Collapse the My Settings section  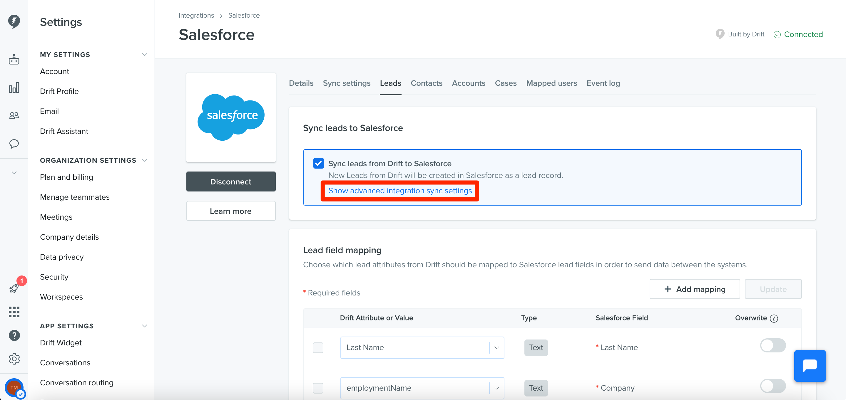coord(144,54)
